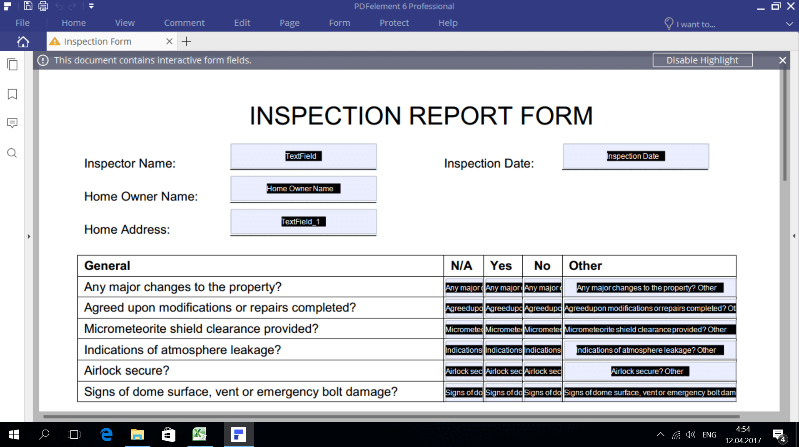This screenshot has width=799, height=447.
Task: Open the Protect menu
Action: (x=394, y=23)
